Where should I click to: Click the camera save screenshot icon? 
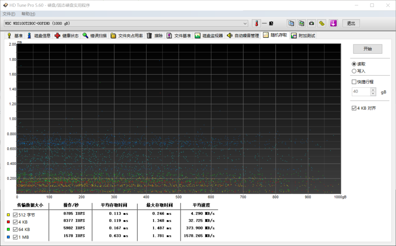312,24
